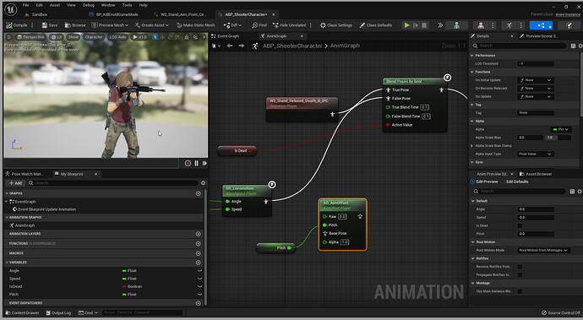Click the LOD Auto button

(x=117, y=37)
